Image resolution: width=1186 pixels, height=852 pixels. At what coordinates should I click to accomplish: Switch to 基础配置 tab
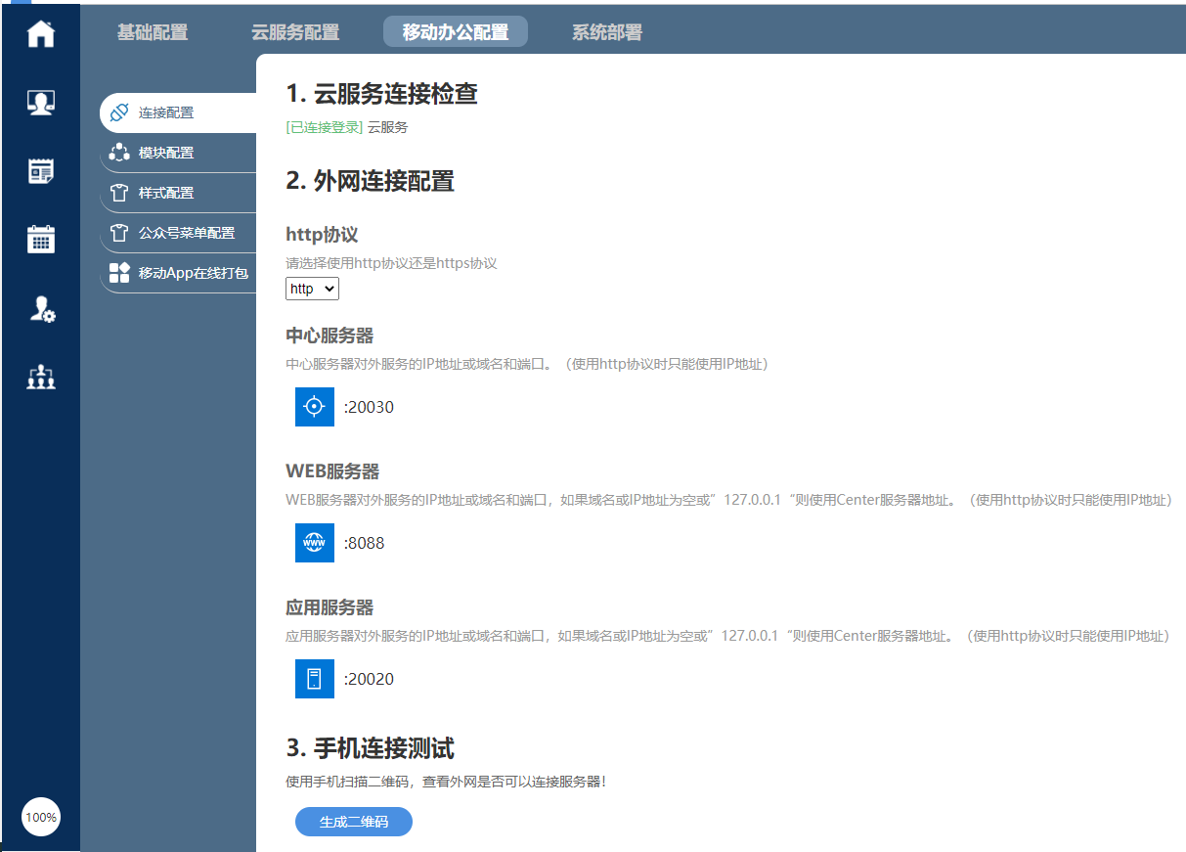click(153, 32)
